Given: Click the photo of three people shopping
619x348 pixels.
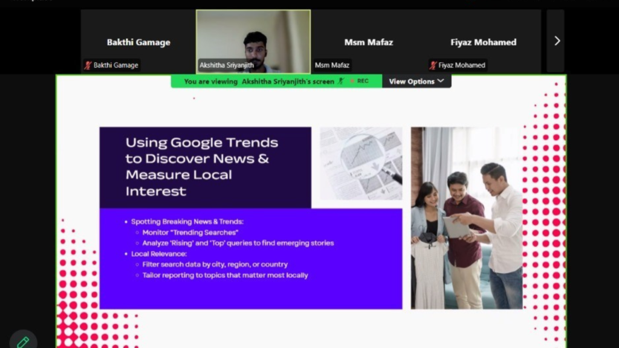Looking at the screenshot, I should 467,217.
